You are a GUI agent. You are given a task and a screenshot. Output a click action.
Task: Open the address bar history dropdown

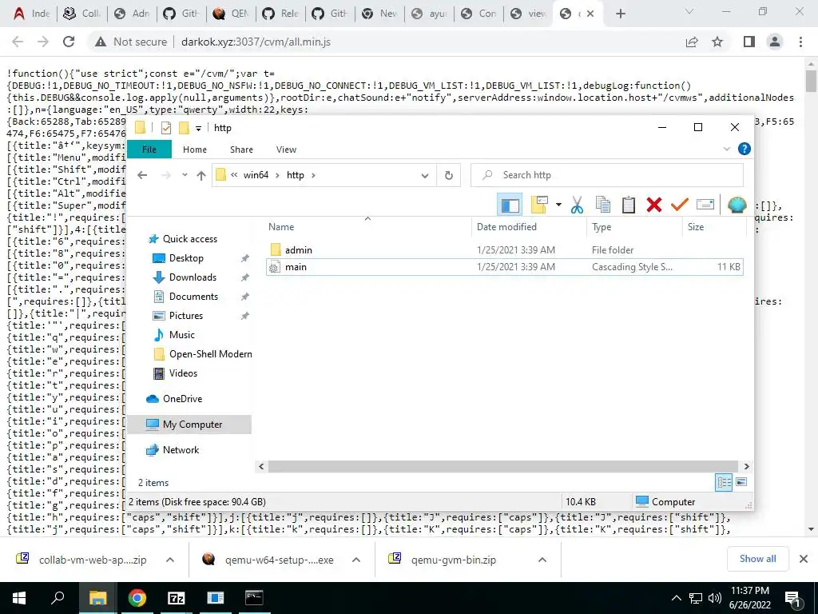point(425,175)
